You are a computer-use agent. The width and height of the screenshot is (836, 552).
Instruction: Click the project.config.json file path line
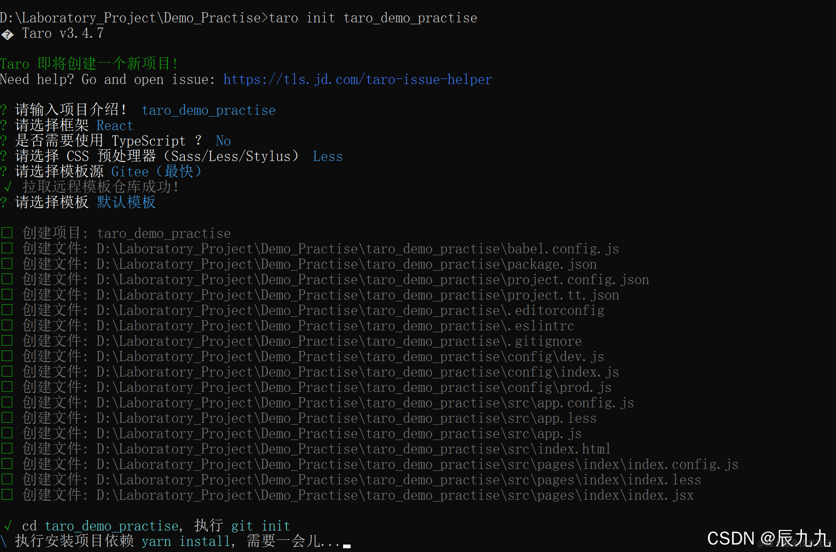(336, 279)
